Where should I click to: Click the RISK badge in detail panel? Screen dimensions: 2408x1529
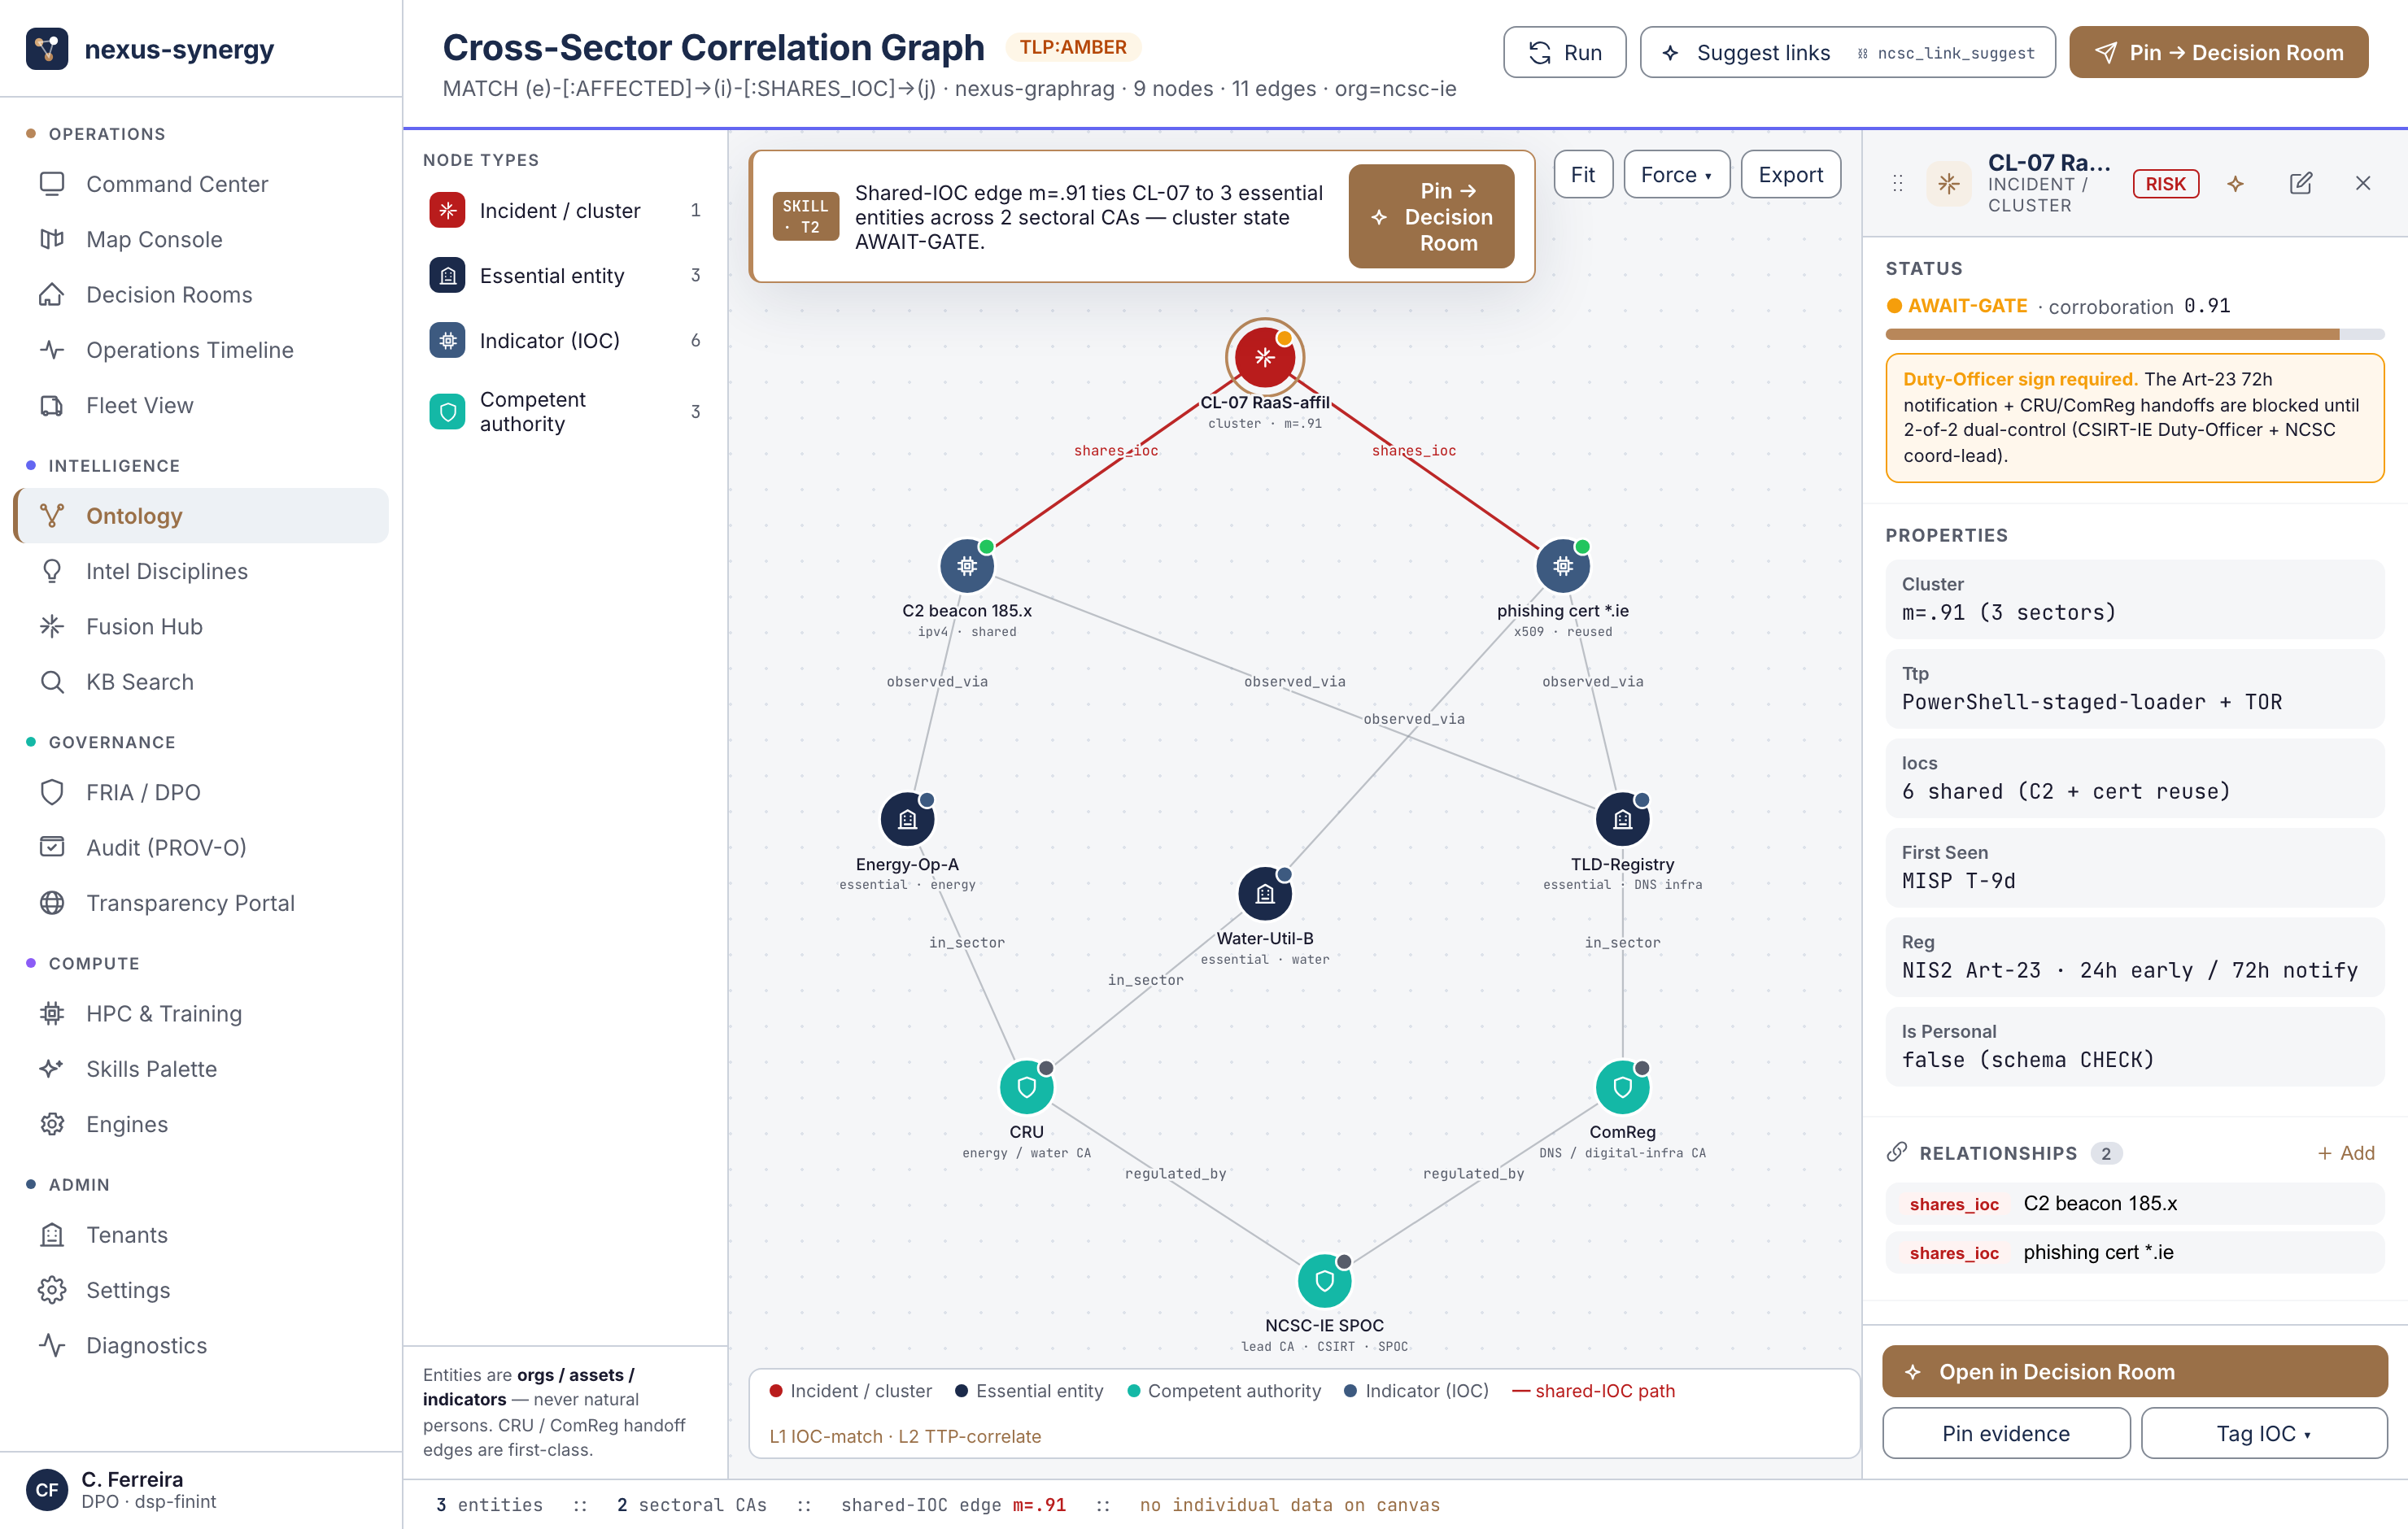(x=2165, y=184)
